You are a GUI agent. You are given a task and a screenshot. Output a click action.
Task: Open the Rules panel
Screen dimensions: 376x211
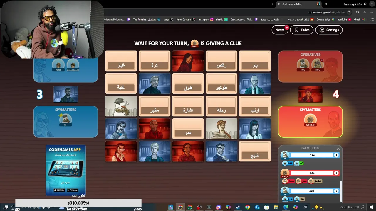(302, 30)
